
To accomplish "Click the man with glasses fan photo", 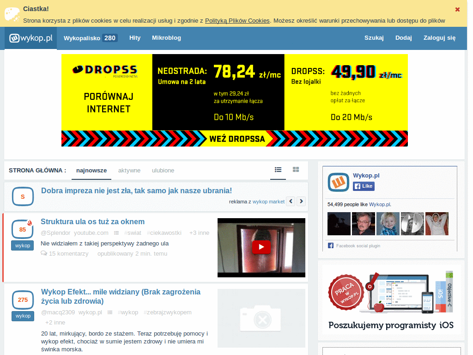I will [x=364, y=224].
